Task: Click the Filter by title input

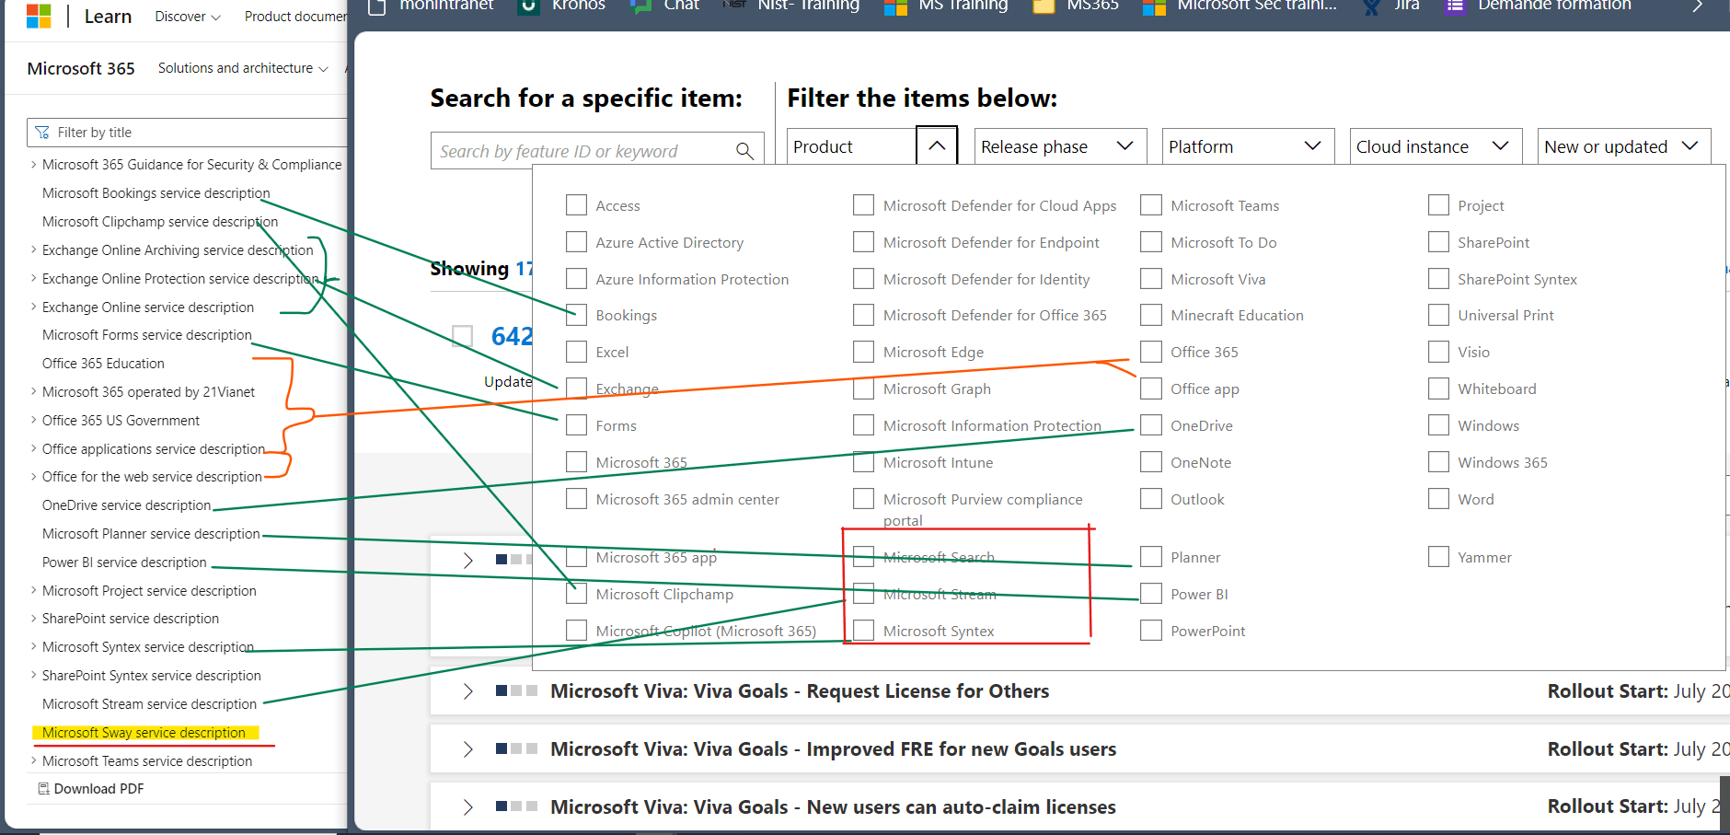Action: (x=187, y=133)
